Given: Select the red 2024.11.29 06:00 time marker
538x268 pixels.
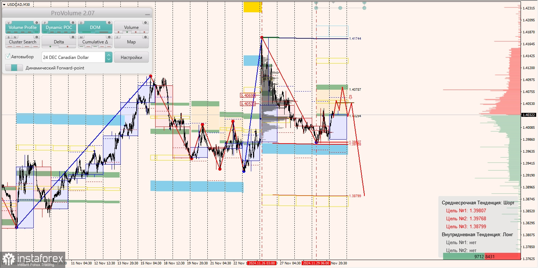Looking at the screenshot, I should click(x=316, y=263).
